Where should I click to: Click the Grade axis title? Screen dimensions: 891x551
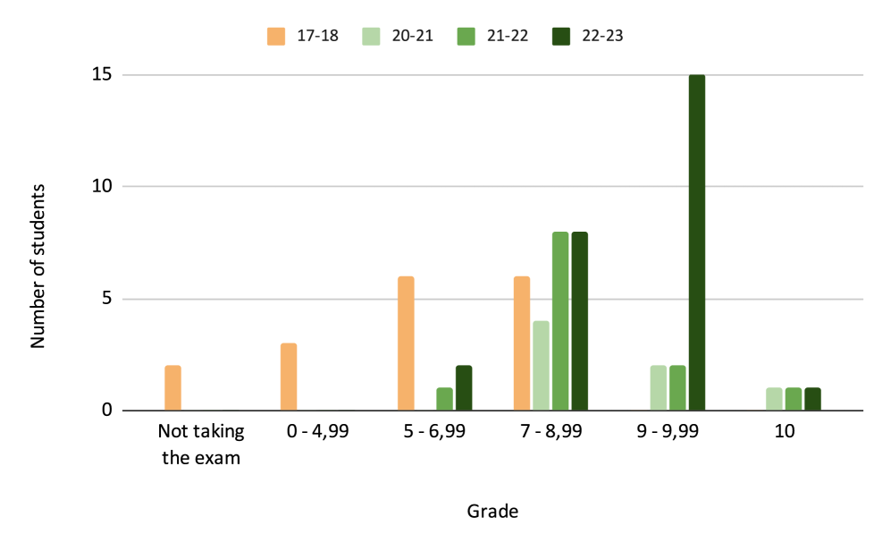click(x=492, y=512)
